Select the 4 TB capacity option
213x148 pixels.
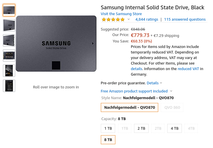coord(175,128)
